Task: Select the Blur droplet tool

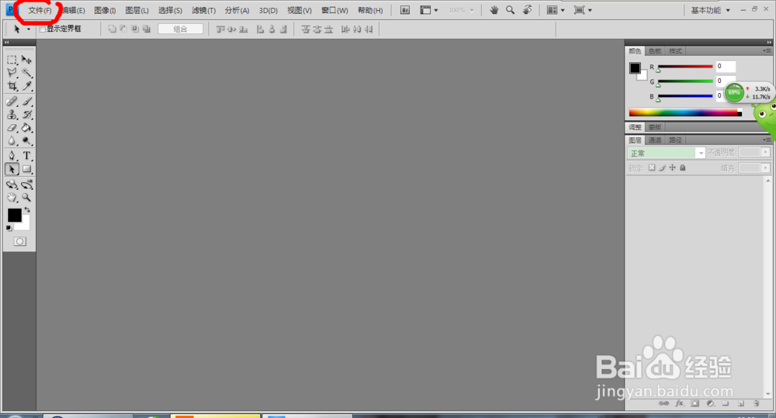Action: pos(12,141)
